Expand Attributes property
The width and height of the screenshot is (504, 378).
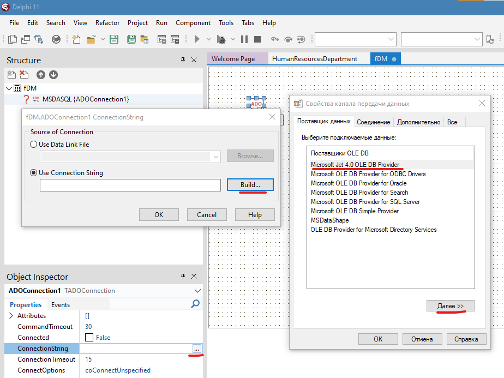pos(11,315)
